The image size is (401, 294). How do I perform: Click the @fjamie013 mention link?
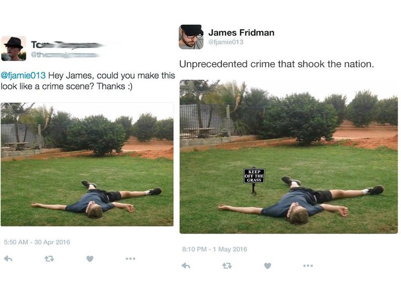23,75
